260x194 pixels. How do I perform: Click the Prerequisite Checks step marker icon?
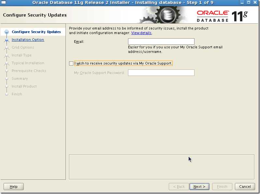7,71
